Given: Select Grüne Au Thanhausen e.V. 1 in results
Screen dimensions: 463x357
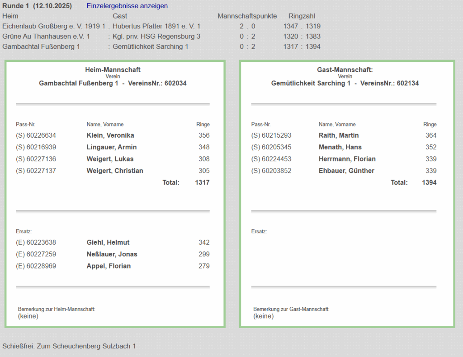Looking at the screenshot, I should tap(46, 36).
